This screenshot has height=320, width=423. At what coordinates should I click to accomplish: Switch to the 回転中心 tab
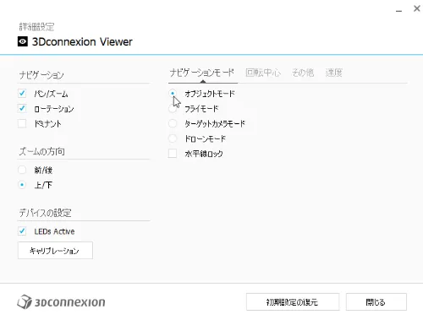(x=263, y=73)
